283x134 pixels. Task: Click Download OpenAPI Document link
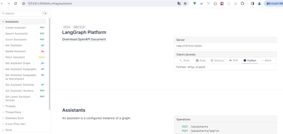pos(84,39)
